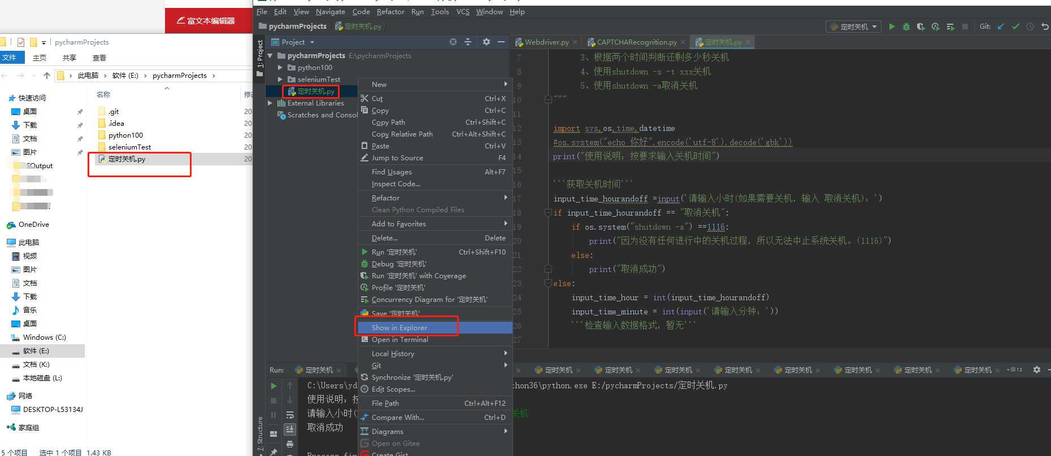Close the CAPTCHARecognition.py editor tab

pyautogui.click(x=683, y=42)
